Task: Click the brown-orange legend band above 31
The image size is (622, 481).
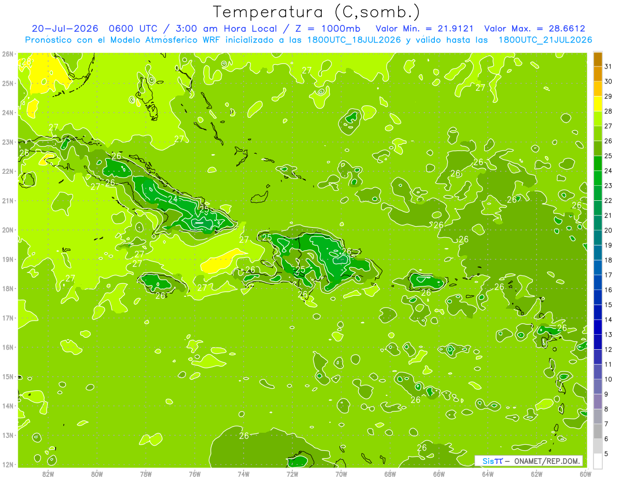Action: [598, 59]
